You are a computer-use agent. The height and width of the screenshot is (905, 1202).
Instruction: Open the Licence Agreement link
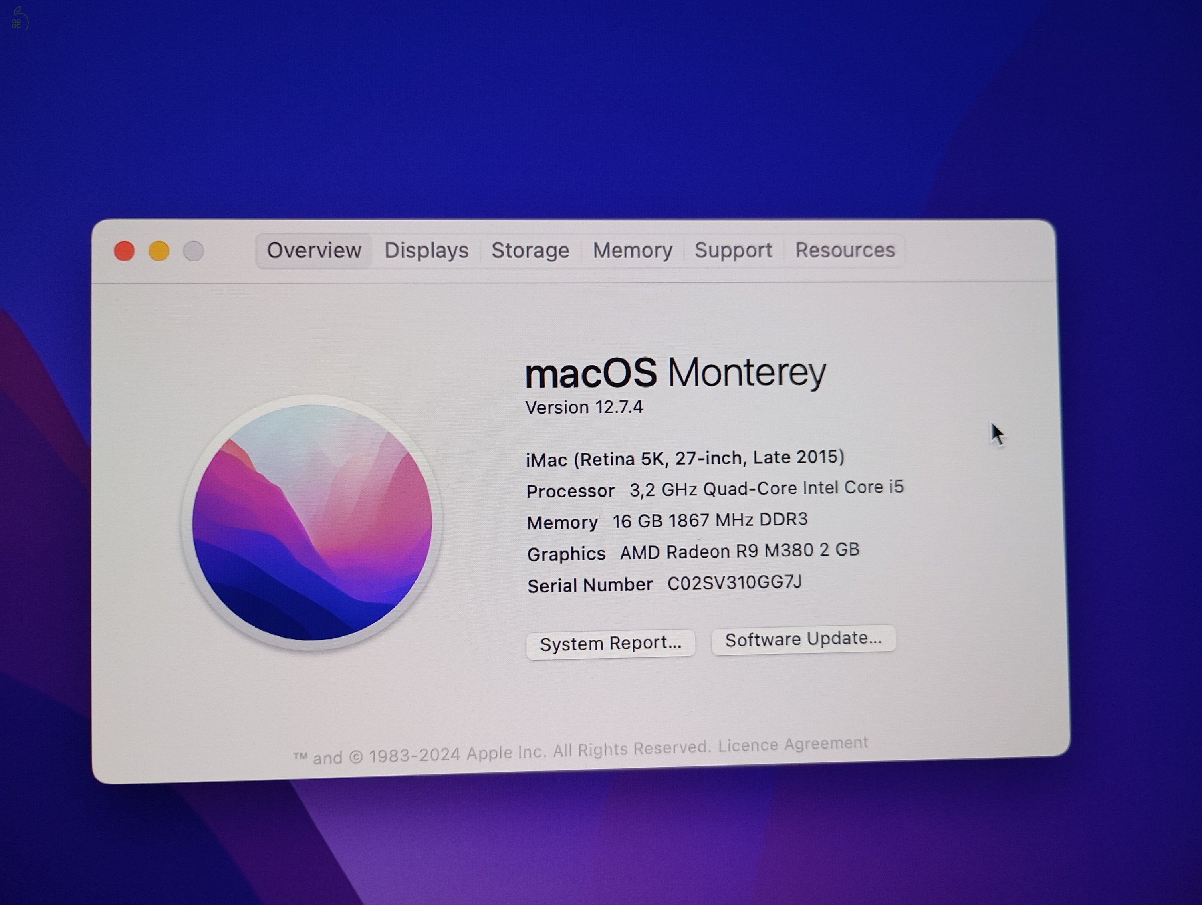793,744
